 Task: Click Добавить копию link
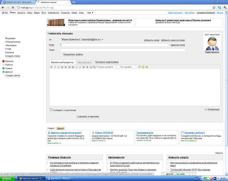[x=152, y=40]
